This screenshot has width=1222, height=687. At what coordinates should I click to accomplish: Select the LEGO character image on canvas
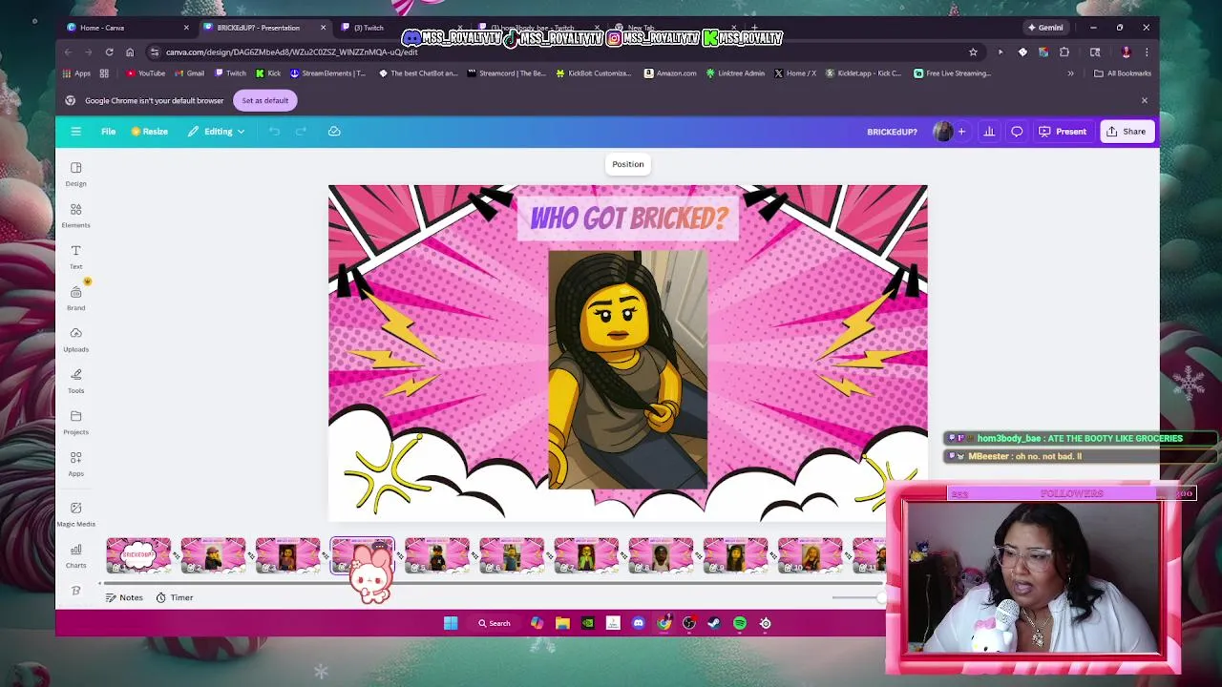tap(628, 369)
